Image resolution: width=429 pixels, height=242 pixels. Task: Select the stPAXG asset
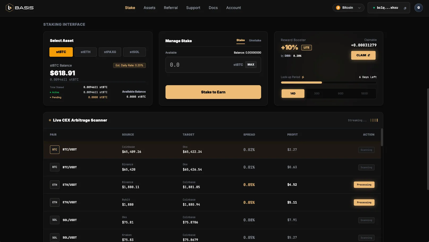pyautogui.click(x=110, y=52)
